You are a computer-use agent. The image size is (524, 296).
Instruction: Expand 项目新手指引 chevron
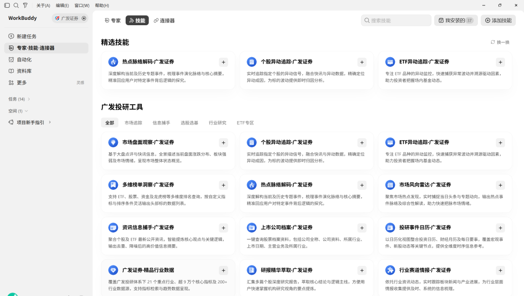tap(50, 122)
